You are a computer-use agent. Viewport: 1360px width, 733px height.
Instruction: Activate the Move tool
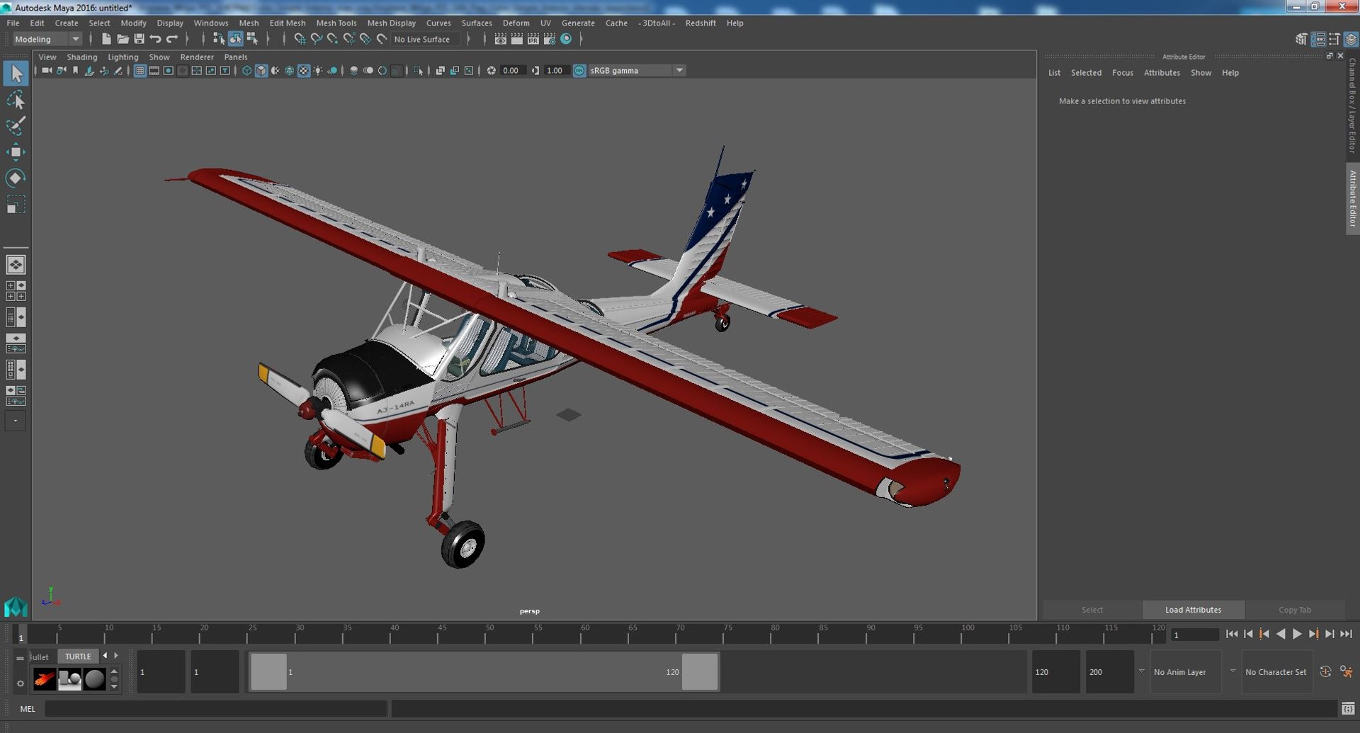[16, 152]
